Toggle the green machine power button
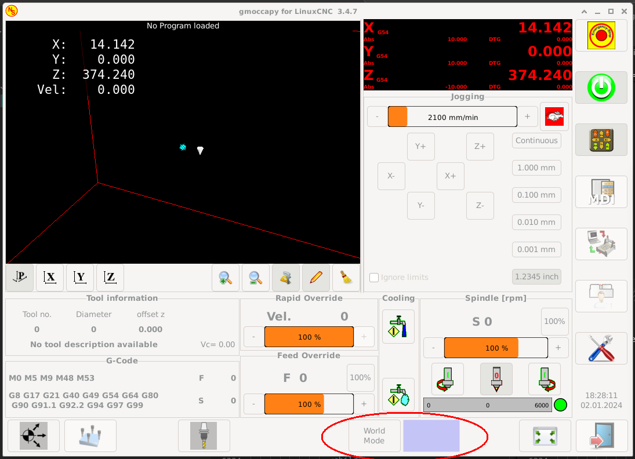This screenshot has height=459, width=635. click(x=601, y=88)
